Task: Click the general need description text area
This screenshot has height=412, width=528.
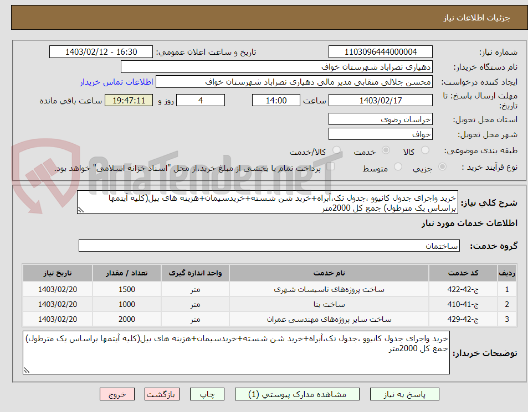Action: (x=268, y=202)
